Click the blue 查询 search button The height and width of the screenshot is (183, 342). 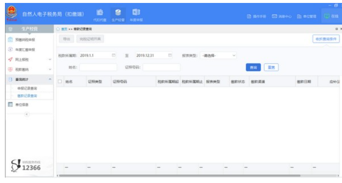pos(253,67)
